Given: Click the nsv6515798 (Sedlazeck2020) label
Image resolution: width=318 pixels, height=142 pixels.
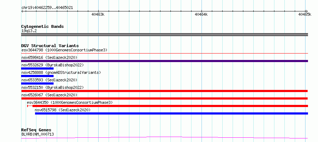Looking at the screenshot, I should [63, 110].
